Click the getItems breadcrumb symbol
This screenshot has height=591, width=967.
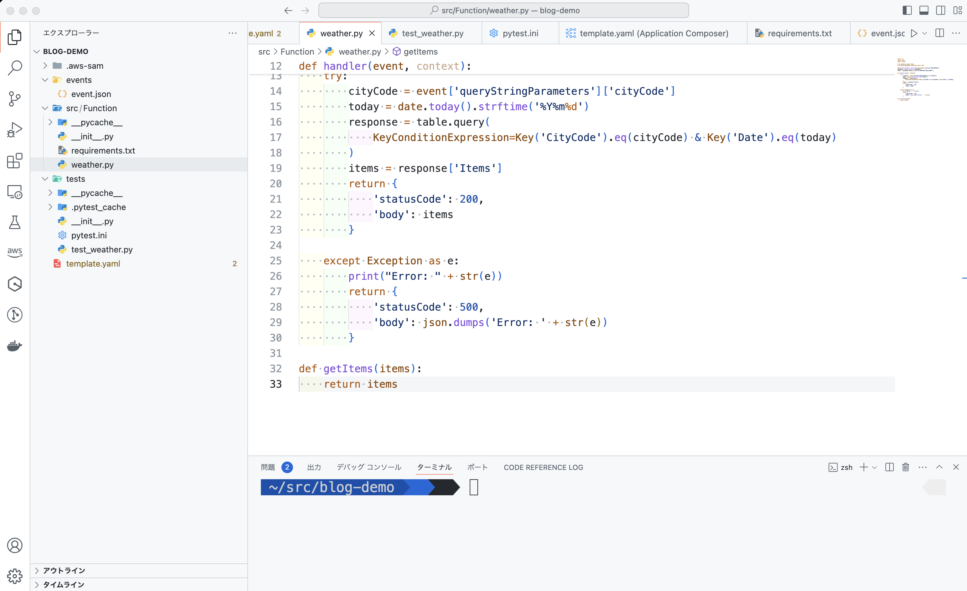point(415,51)
